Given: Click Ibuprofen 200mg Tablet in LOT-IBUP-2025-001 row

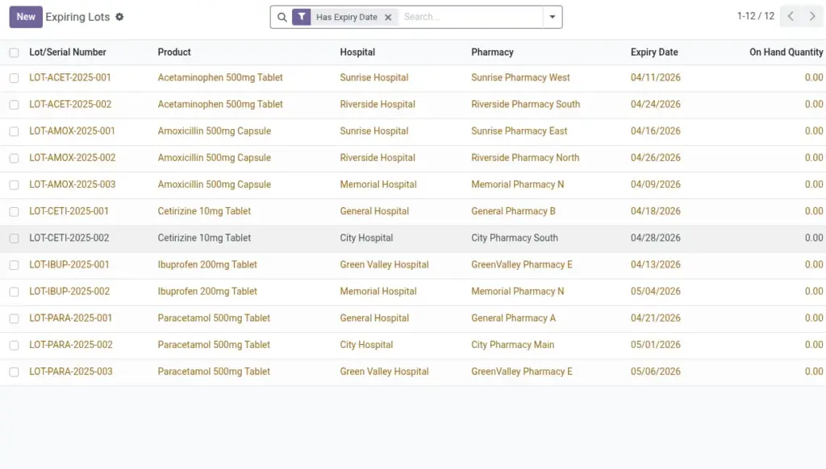Looking at the screenshot, I should pos(207,265).
